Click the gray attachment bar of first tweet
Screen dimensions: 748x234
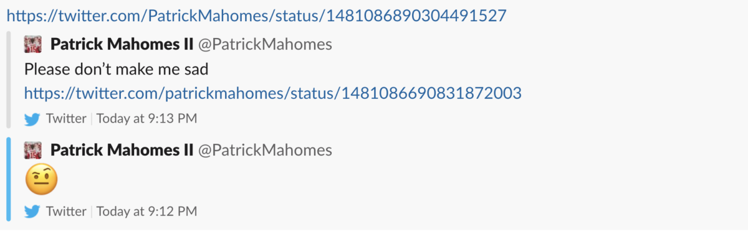click(8, 79)
